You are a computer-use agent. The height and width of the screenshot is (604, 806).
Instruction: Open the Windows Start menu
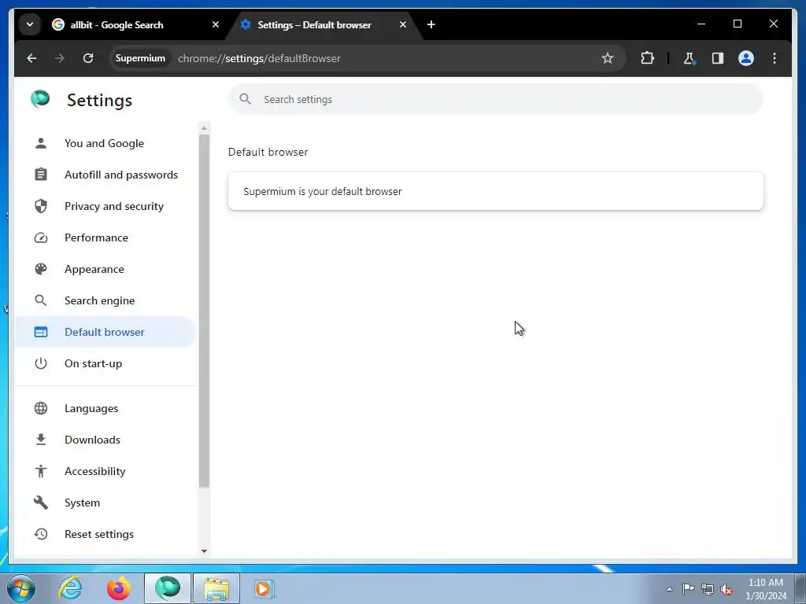click(x=21, y=588)
